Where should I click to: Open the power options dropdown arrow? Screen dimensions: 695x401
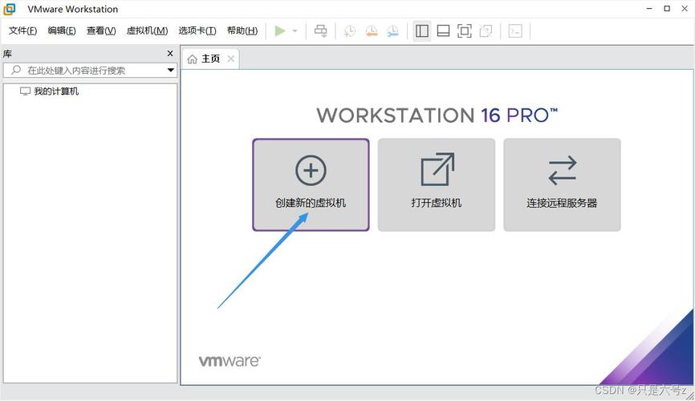[x=295, y=31]
